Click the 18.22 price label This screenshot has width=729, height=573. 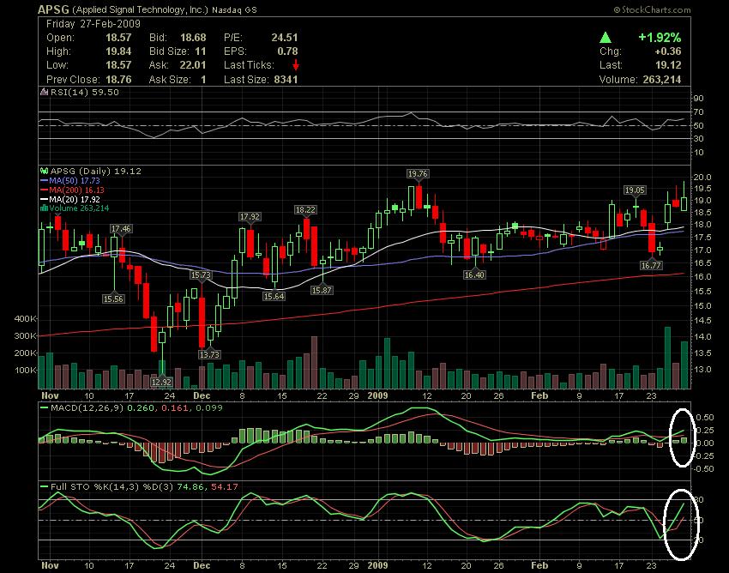tap(305, 210)
